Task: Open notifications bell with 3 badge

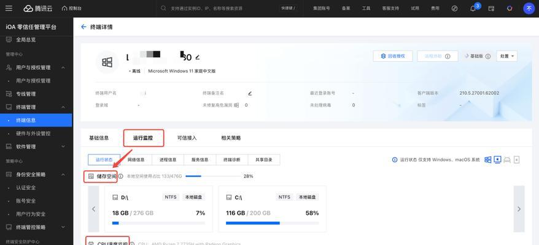Action: tap(473, 9)
